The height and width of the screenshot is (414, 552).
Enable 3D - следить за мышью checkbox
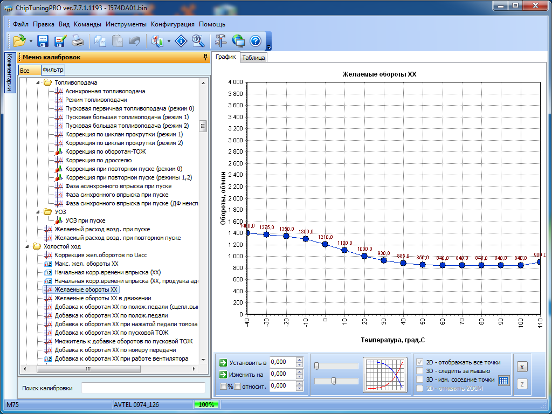click(420, 371)
